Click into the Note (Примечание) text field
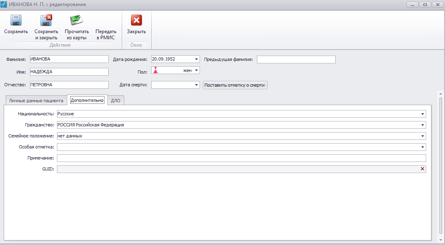445x245 pixels. point(241,158)
